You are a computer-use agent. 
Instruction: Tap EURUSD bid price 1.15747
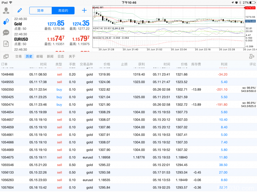click(x=56, y=39)
